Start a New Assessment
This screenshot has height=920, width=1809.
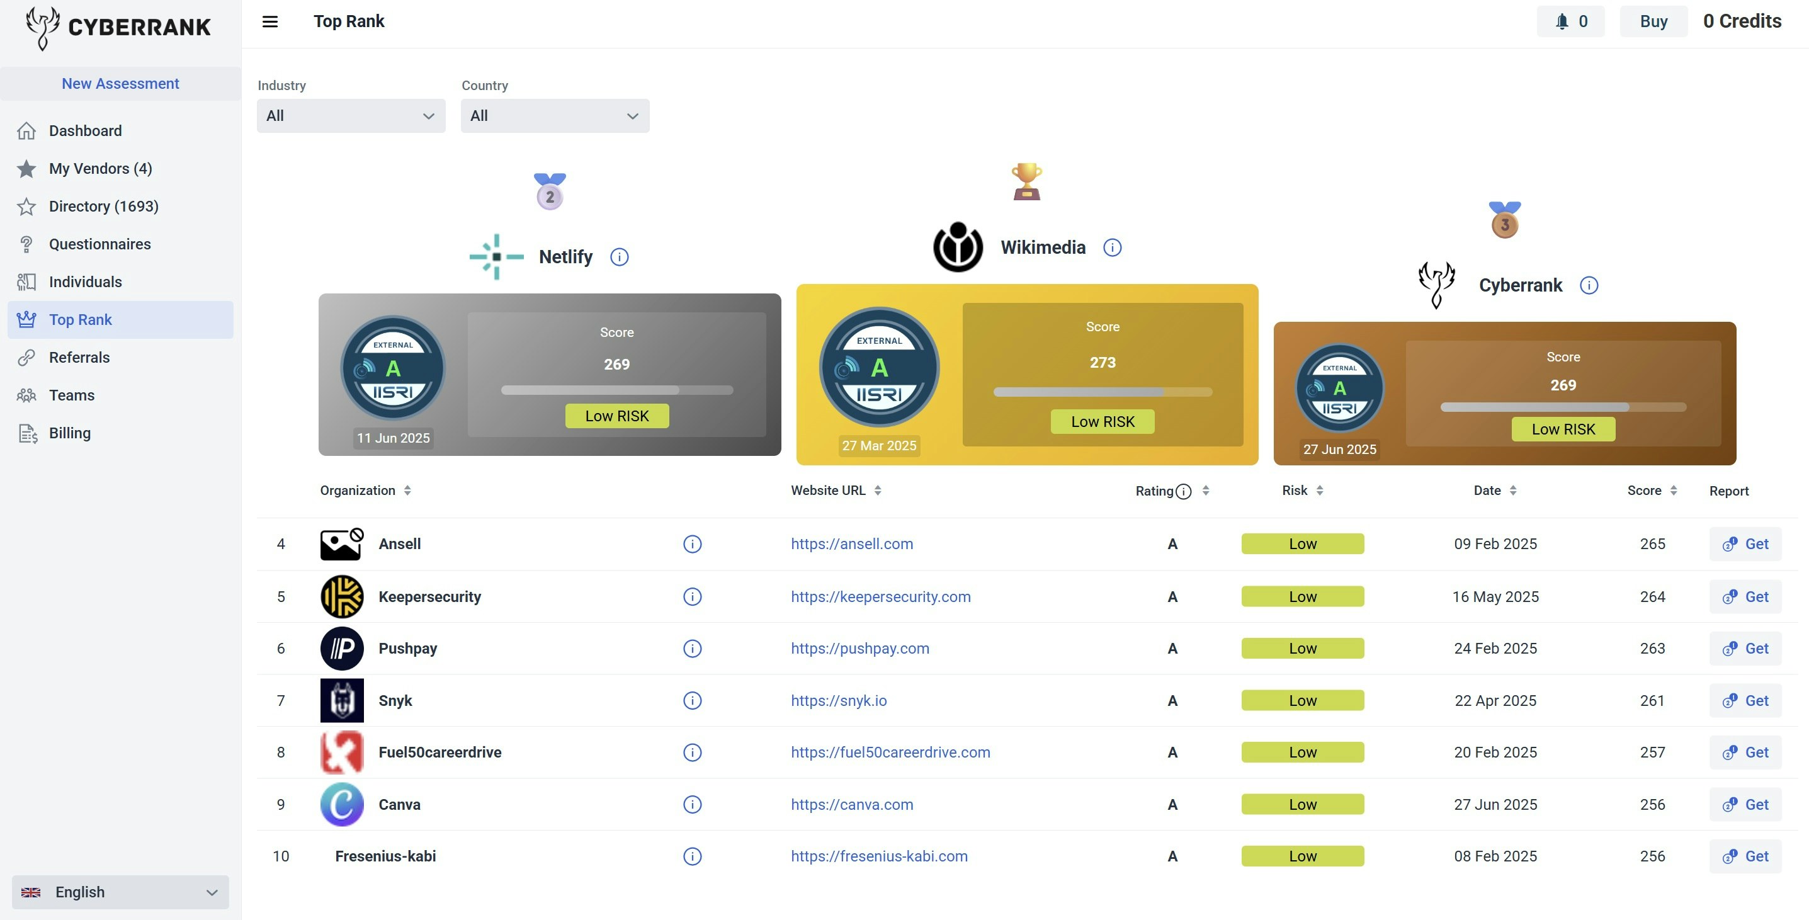[x=120, y=84]
